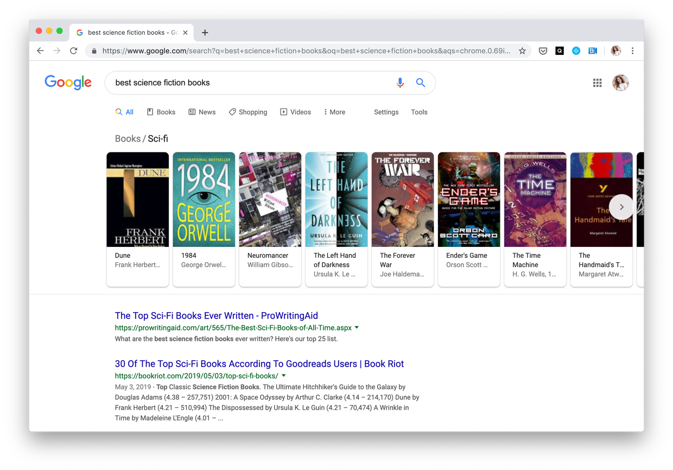The image size is (673, 470).
Task: Click the 'Frank Herbert...' author text
Action: click(138, 265)
